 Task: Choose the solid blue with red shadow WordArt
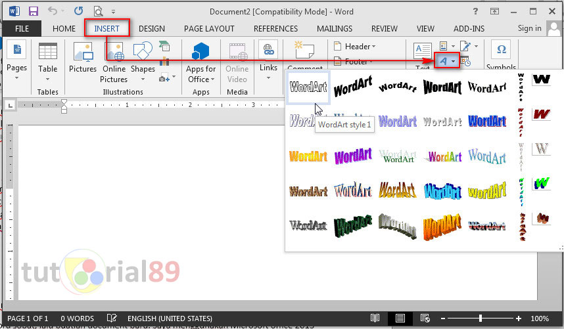tap(487, 121)
